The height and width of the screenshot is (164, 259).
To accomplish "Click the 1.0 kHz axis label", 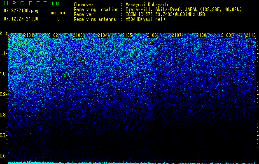I will pyautogui.click(x=3, y=74).
